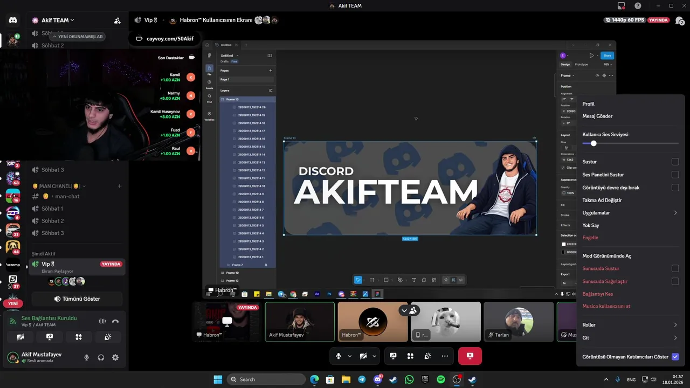This screenshot has height=388, width=690.
Task: Click the Windows taskbar Search box
Action: tap(266, 379)
